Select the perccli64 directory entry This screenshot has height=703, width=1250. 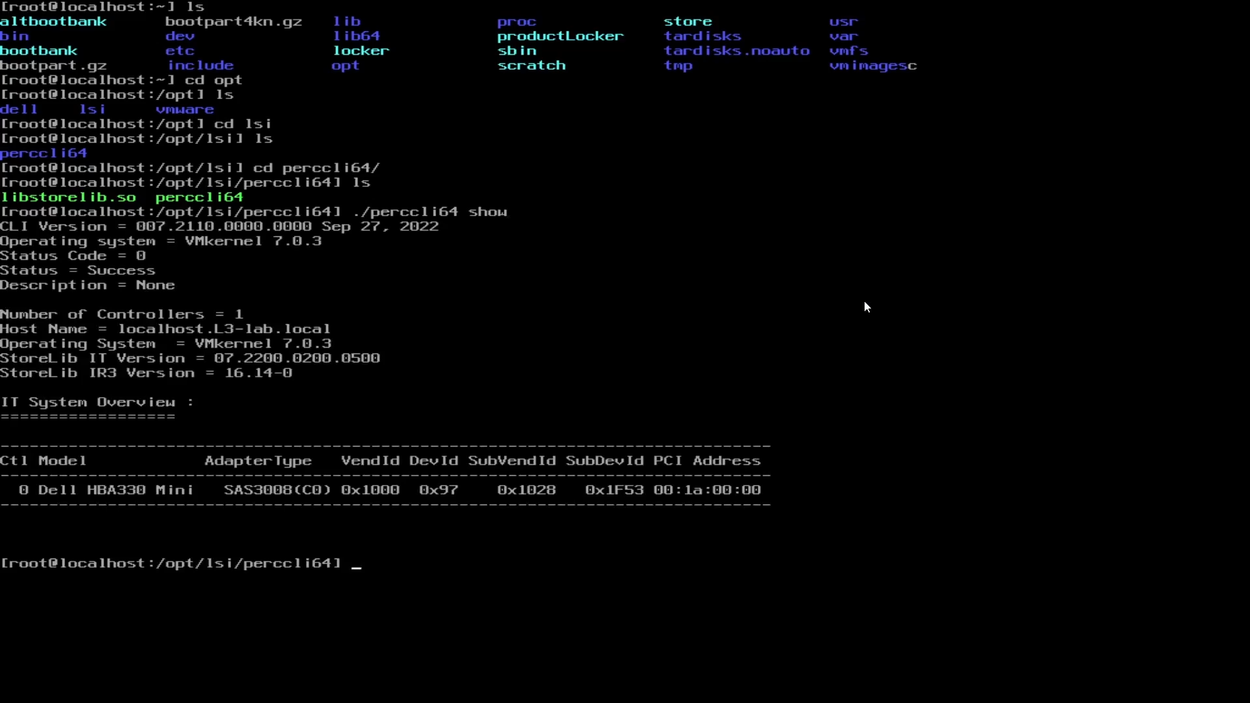[x=43, y=153]
